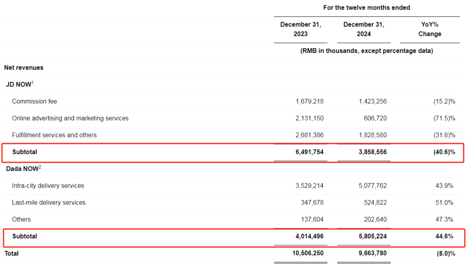Click the (40.6)% subtotal change cell

pyautogui.click(x=444, y=152)
